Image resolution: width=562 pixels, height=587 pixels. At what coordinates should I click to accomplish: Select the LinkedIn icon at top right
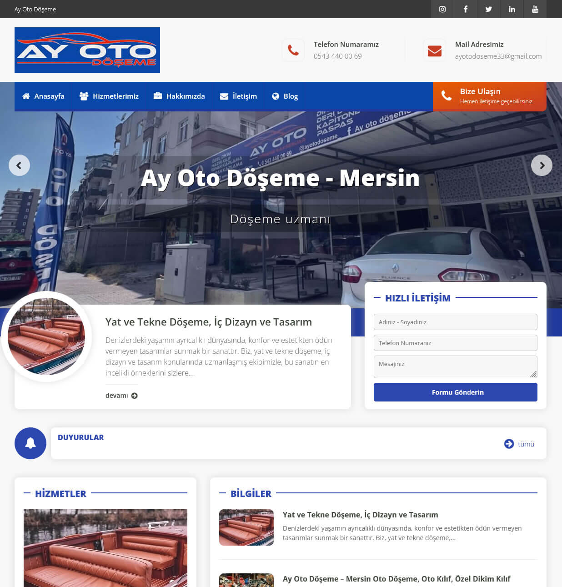[x=512, y=9]
